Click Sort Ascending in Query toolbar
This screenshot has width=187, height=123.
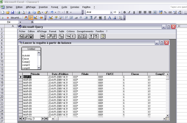pos(79,36)
